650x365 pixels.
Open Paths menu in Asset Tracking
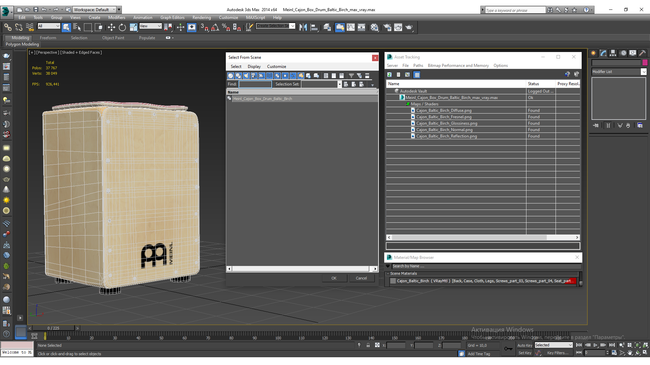[x=418, y=66]
